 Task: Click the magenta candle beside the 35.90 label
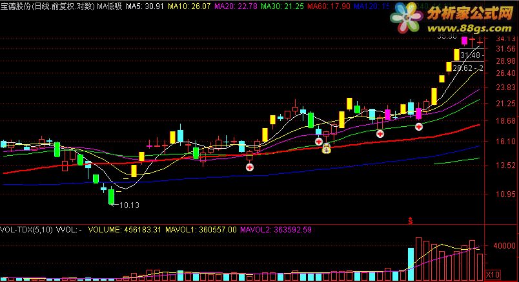pyautogui.click(x=464, y=41)
